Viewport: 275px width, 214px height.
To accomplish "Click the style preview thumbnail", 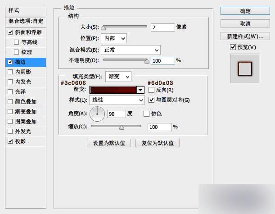I will (245, 68).
